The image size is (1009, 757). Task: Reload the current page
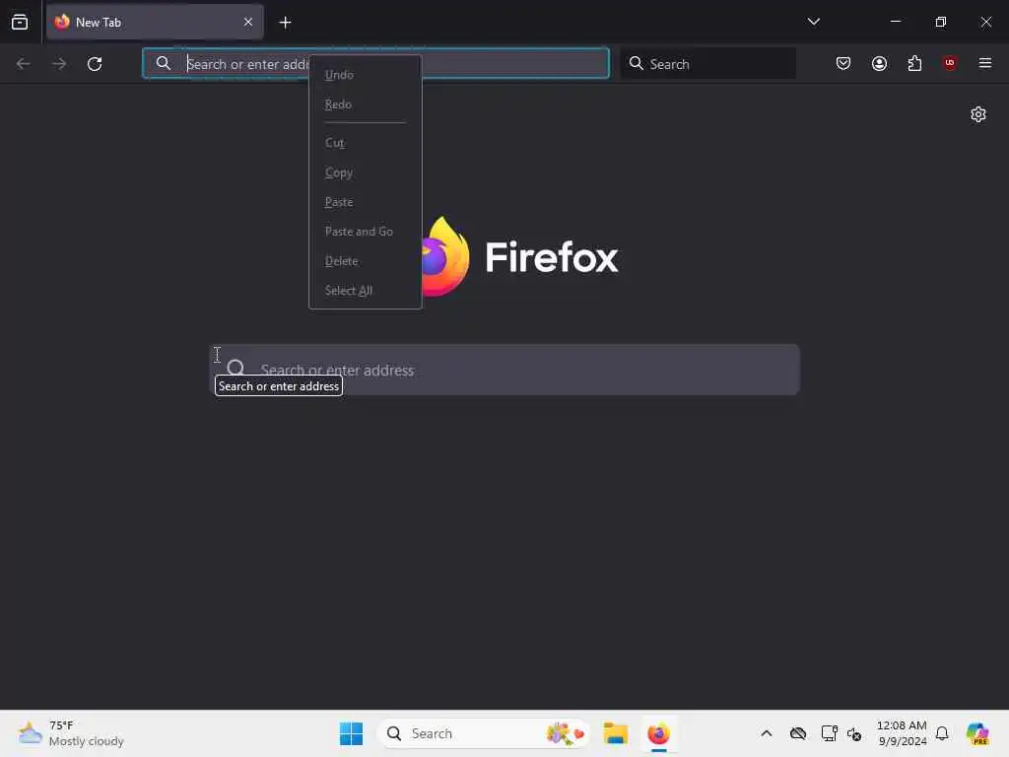click(x=95, y=64)
